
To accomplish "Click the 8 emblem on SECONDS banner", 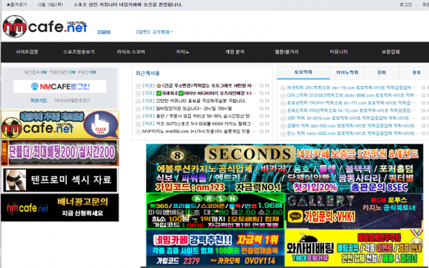I will [x=177, y=155].
